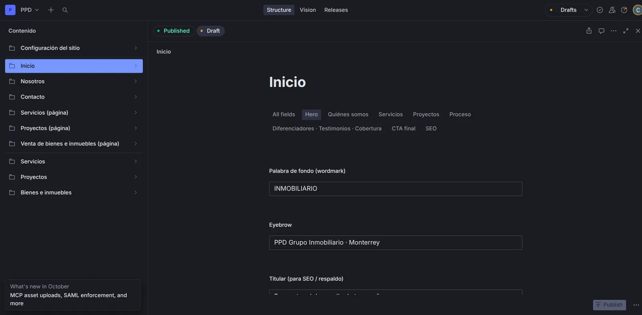This screenshot has width=642, height=315.
Task: Click the tasks checkmark icon in top bar
Action: click(x=600, y=10)
